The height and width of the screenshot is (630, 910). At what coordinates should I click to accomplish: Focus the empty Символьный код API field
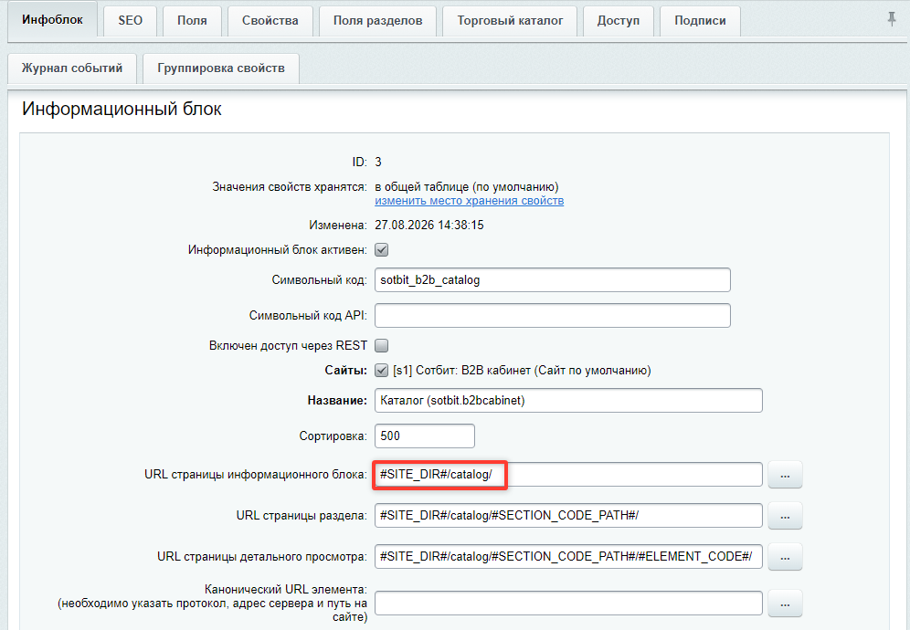click(553, 316)
